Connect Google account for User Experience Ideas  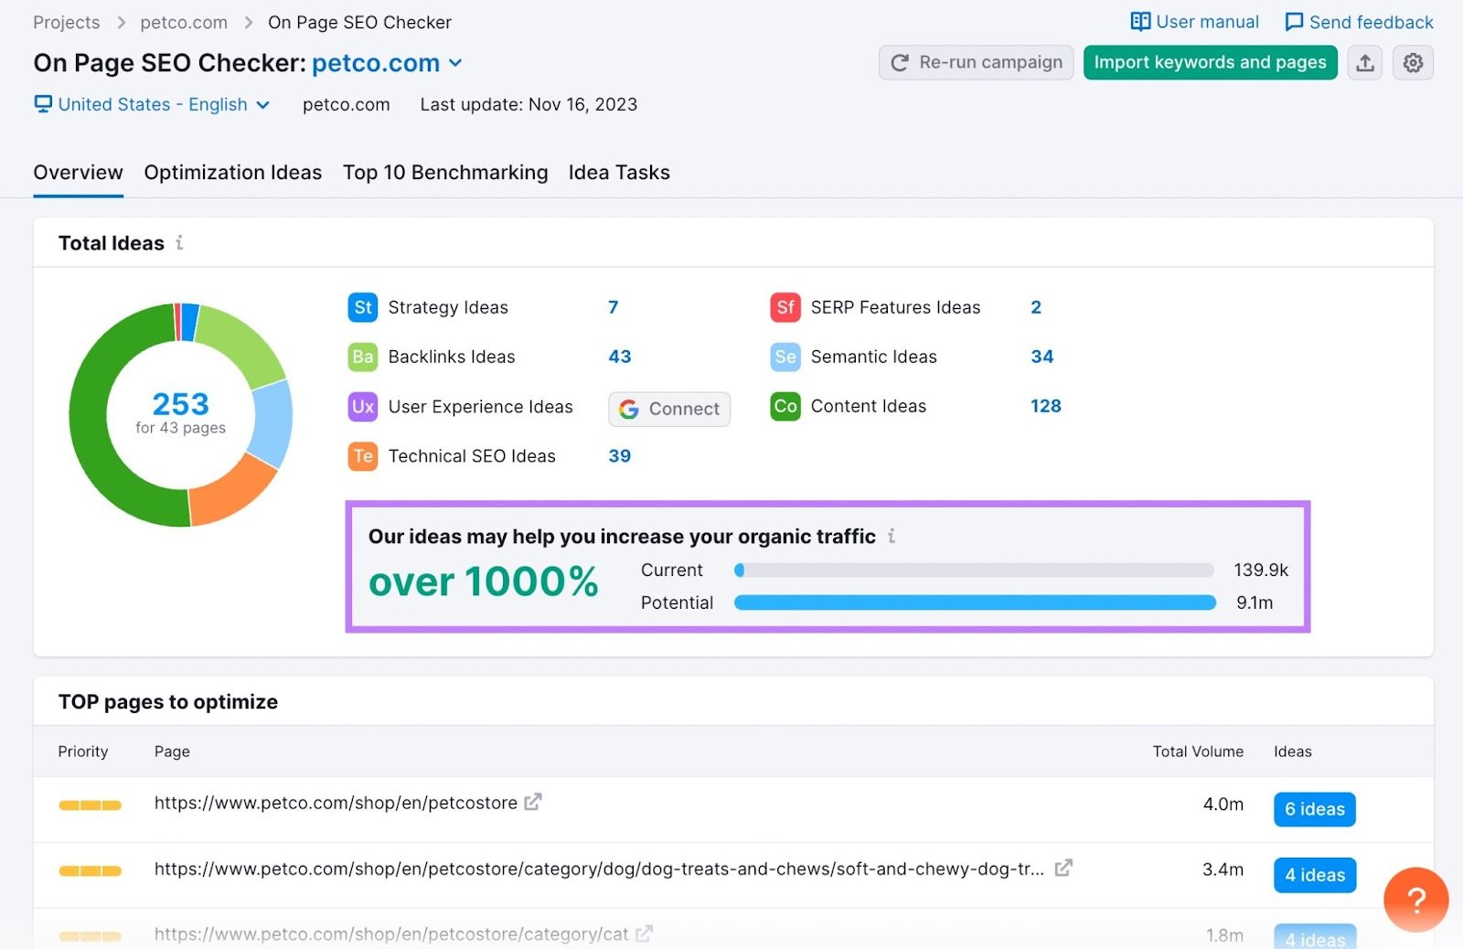(668, 409)
